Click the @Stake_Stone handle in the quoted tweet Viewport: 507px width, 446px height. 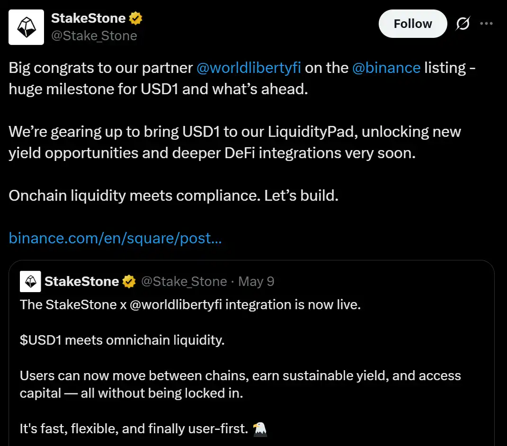(x=184, y=282)
